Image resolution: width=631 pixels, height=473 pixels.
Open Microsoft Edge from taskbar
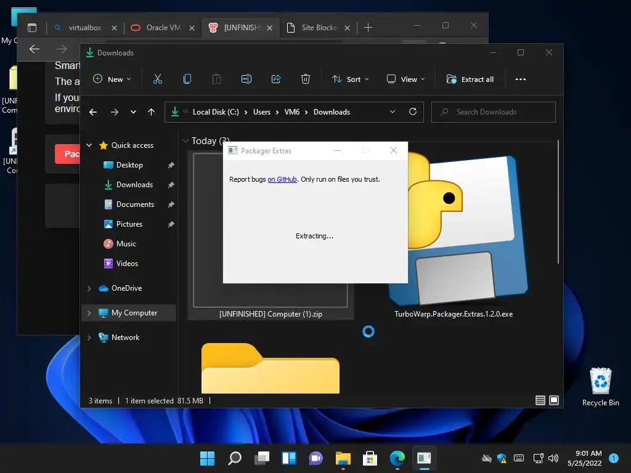pos(397,458)
